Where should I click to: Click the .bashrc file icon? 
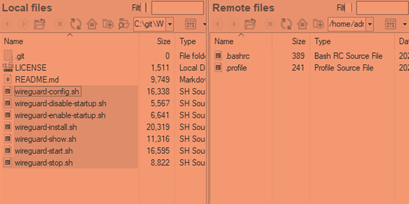coord(219,56)
